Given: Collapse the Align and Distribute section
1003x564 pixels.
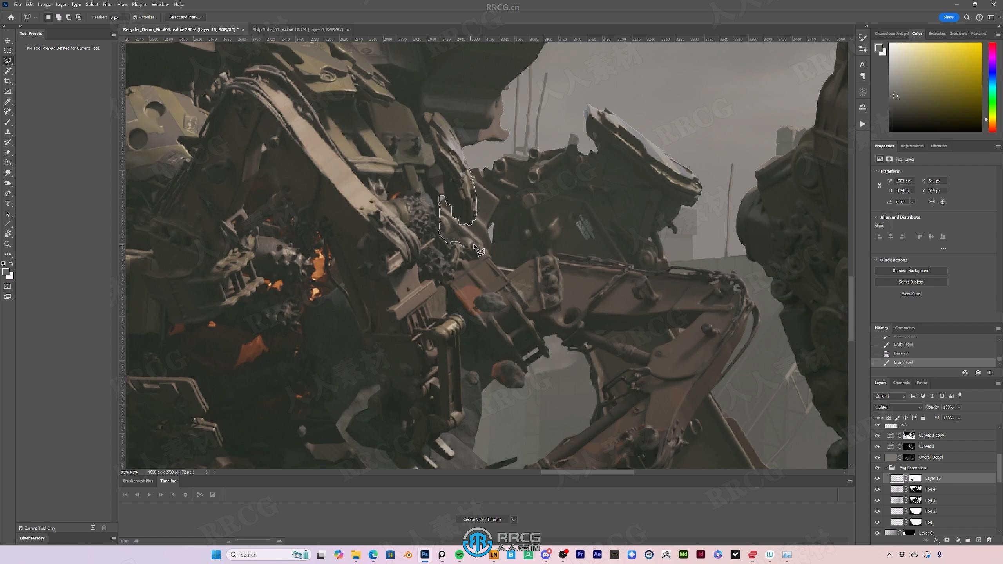Looking at the screenshot, I should point(876,217).
